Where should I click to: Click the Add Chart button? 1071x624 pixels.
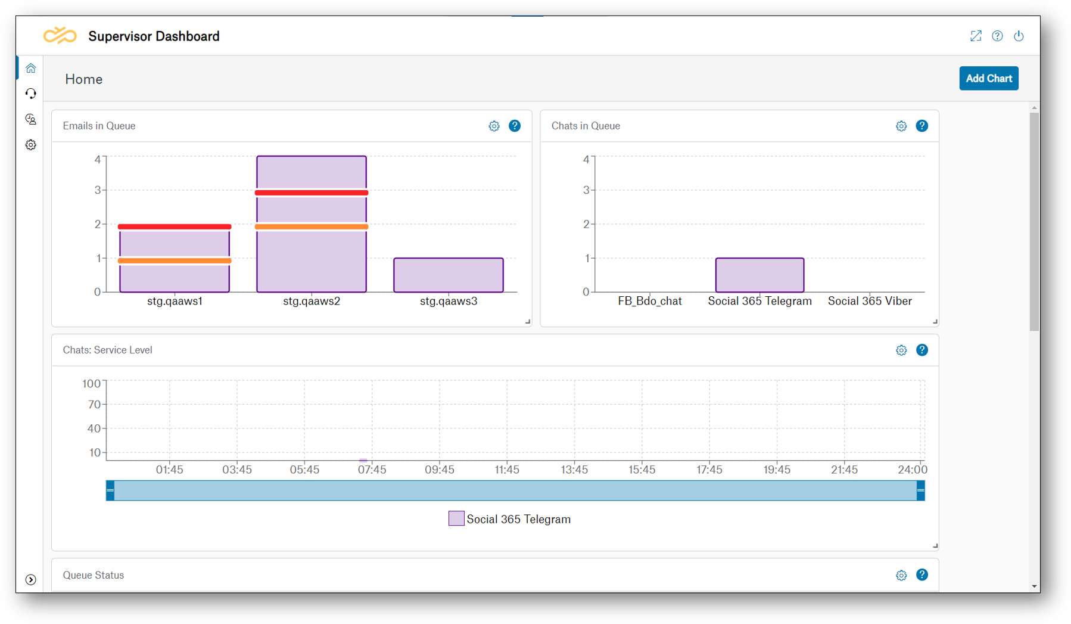[x=988, y=79]
